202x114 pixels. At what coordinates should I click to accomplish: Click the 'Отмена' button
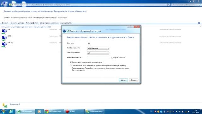[x=134, y=80]
